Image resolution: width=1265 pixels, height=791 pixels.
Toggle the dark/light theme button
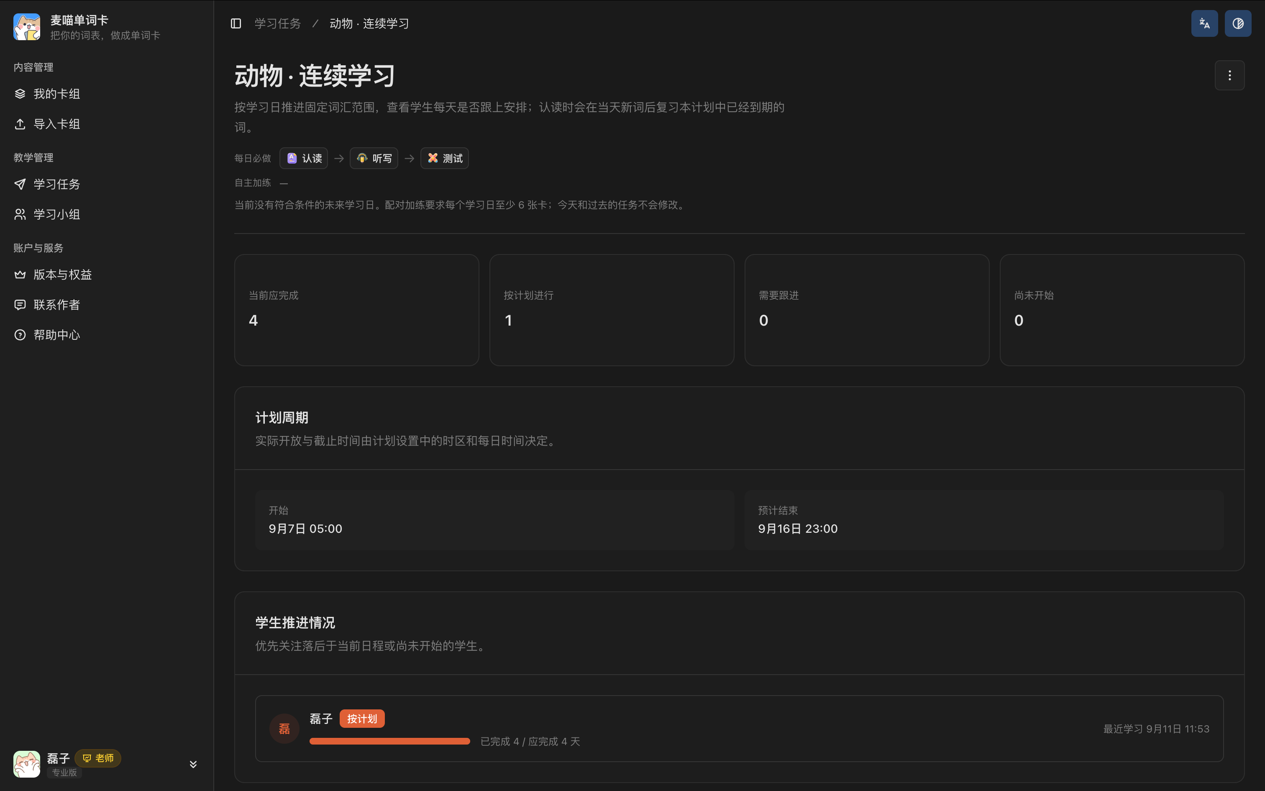click(x=1238, y=23)
